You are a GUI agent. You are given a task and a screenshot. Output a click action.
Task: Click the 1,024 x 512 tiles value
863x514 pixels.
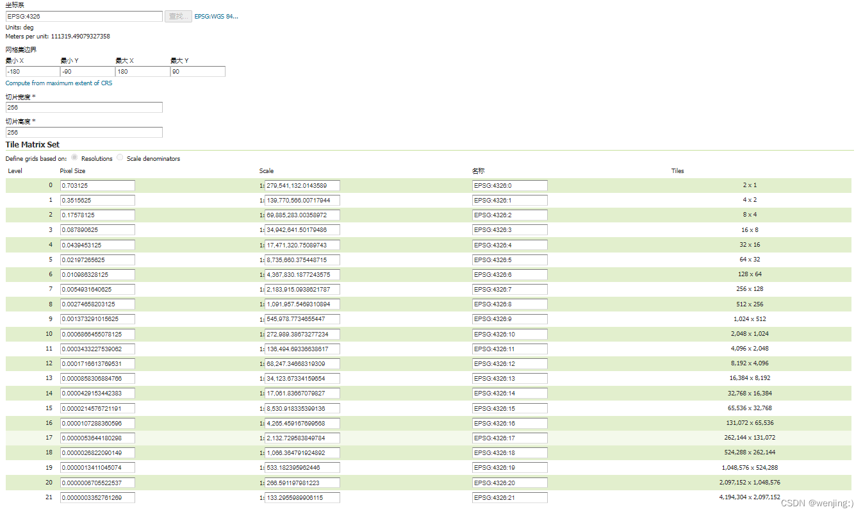point(750,319)
